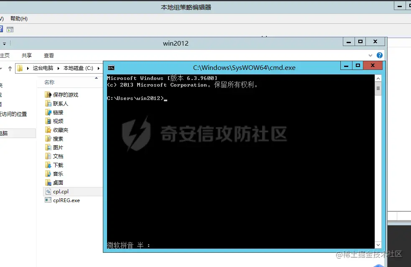Select the 链接 folder icon
The height and width of the screenshot is (267, 411).
click(x=48, y=112)
